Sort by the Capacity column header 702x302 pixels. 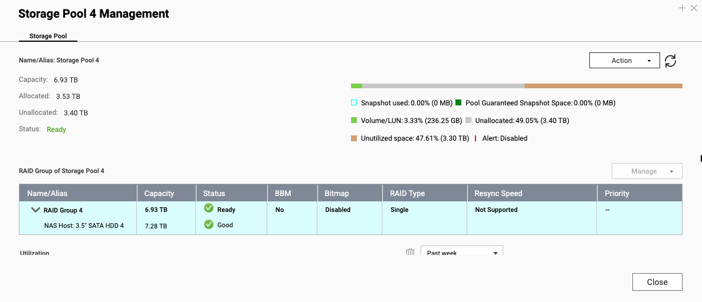(x=159, y=193)
